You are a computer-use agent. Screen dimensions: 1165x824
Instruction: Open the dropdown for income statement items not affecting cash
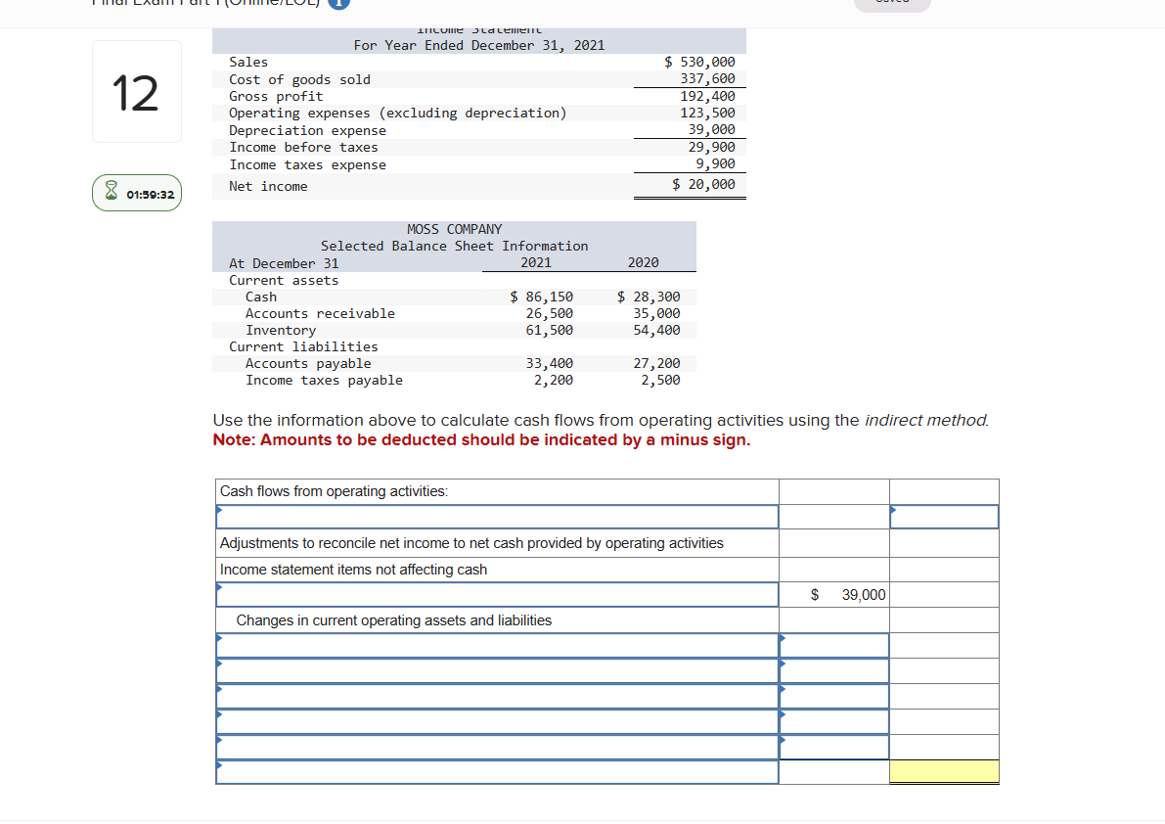pyautogui.click(x=489, y=594)
